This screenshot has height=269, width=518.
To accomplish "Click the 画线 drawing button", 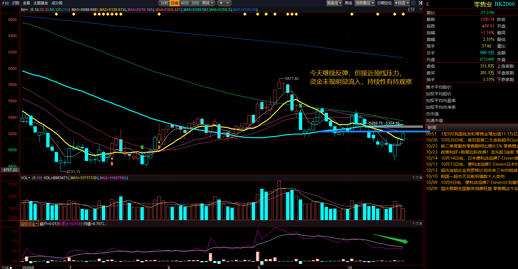I will pyautogui.click(x=348, y=3).
